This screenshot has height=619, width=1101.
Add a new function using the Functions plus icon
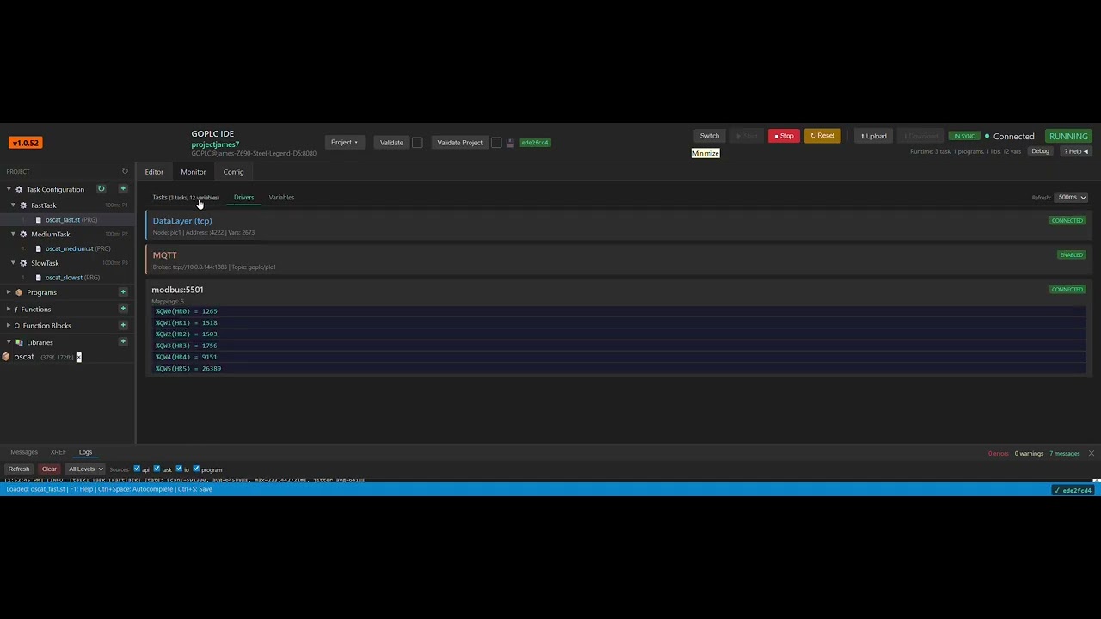point(123,309)
